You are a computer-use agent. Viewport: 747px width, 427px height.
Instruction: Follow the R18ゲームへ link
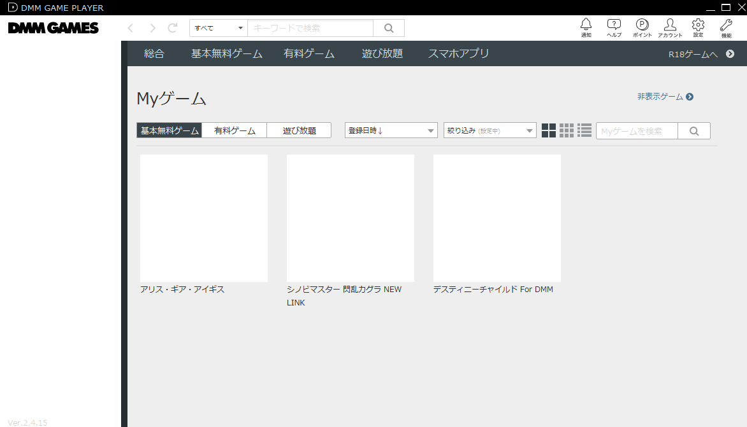[x=693, y=54]
